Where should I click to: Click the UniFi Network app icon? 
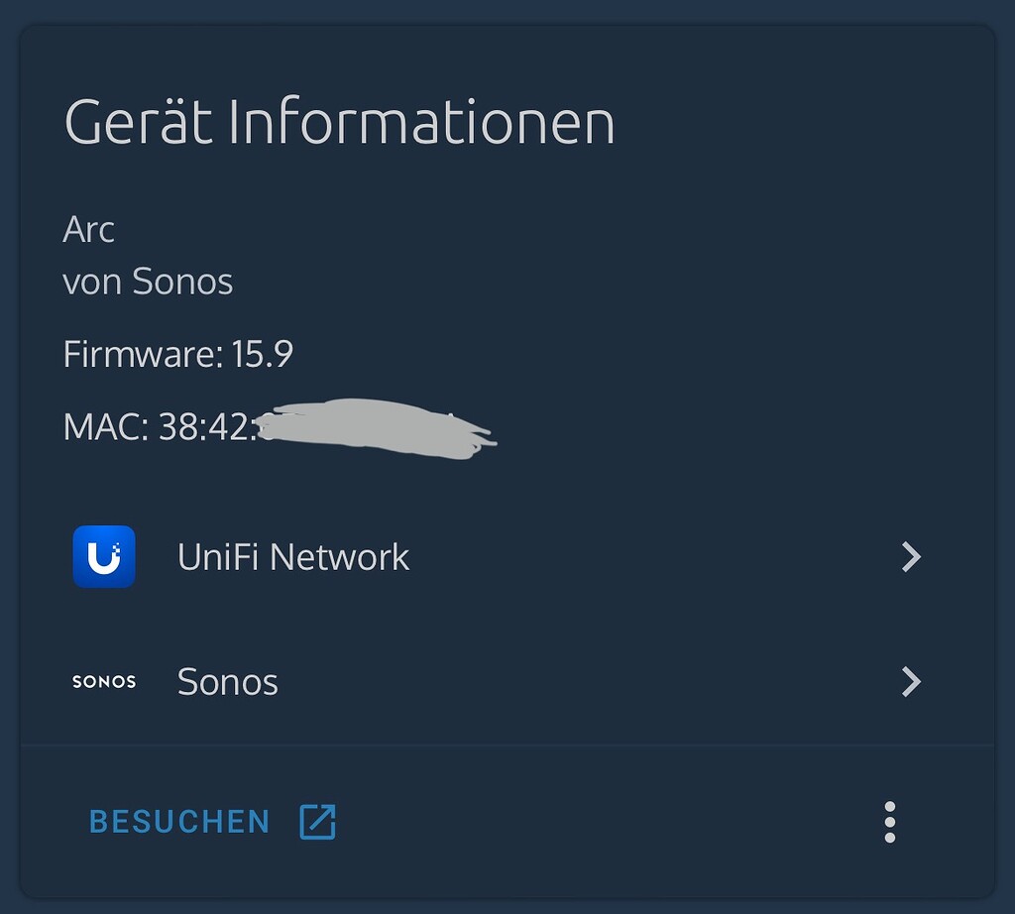pos(103,556)
